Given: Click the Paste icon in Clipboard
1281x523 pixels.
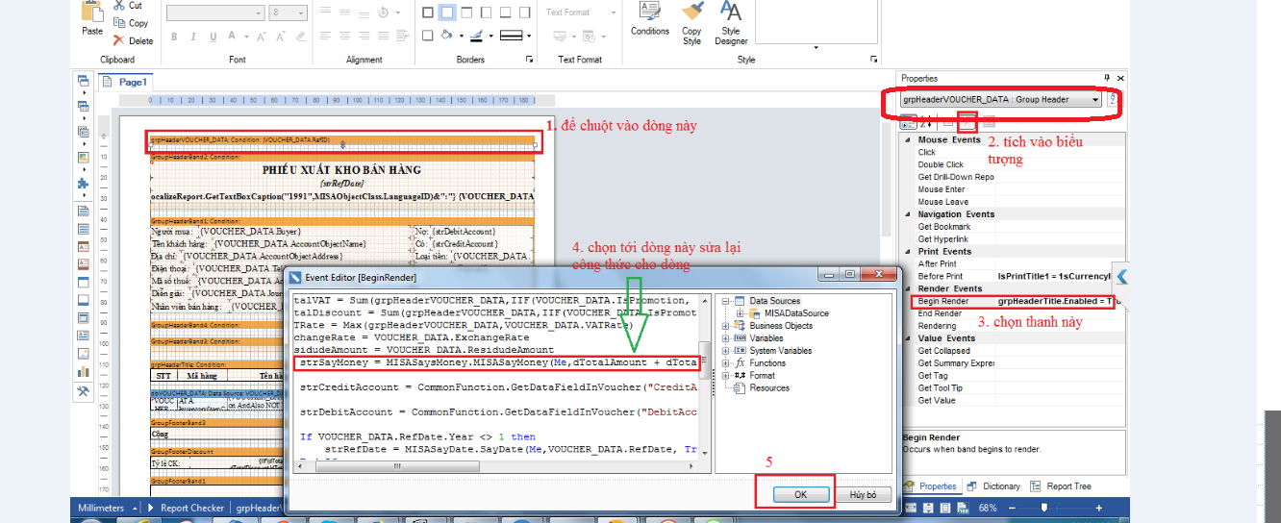Looking at the screenshot, I should click(92, 17).
